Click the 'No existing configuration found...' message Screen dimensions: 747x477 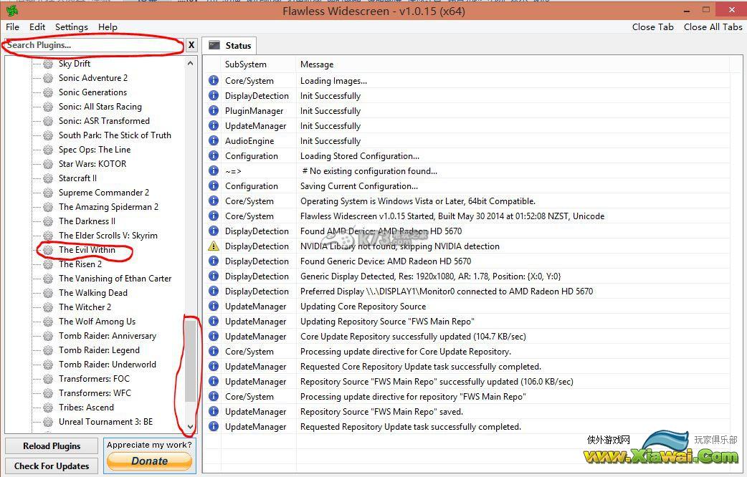[370, 171]
